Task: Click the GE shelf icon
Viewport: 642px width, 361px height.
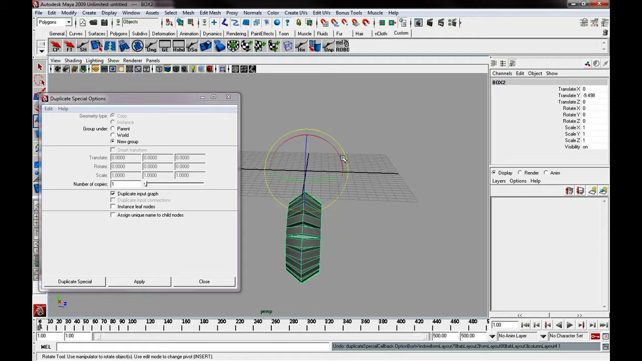Action: [x=165, y=47]
